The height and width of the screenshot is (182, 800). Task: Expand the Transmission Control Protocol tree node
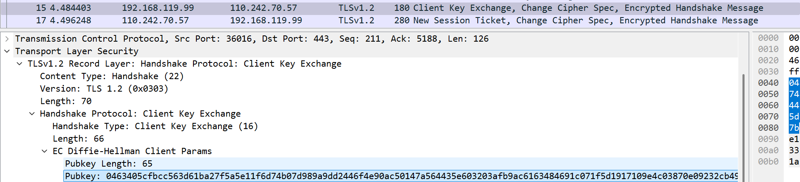(x=7, y=39)
